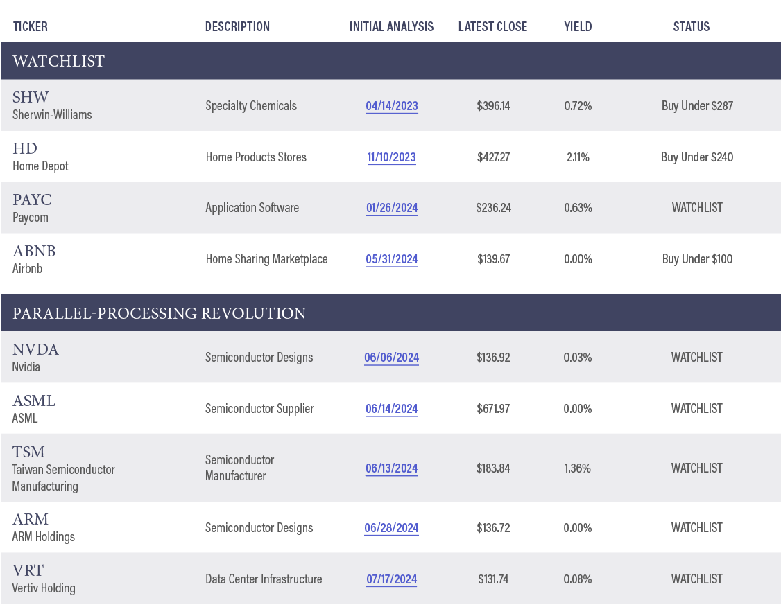Select the Specialty Chemicals description
This screenshot has height=607, width=781.
pyautogui.click(x=251, y=106)
